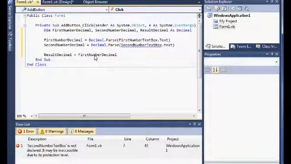Image resolution: width=291 pixels, height=164 pixels.
Task: Click the 'SecondNumberTextBox' is not declared error text
Action: (52, 150)
